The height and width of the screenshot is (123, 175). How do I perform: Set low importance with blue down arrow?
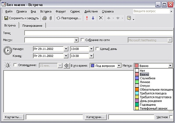(93, 18)
